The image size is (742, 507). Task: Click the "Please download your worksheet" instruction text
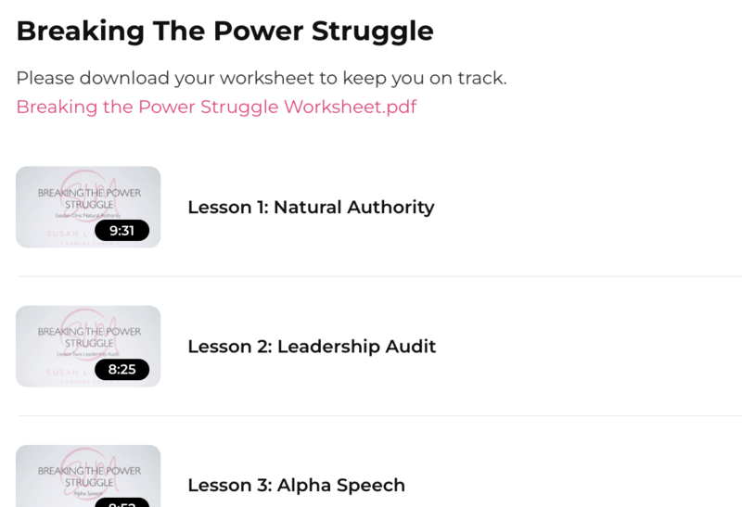click(261, 78)
